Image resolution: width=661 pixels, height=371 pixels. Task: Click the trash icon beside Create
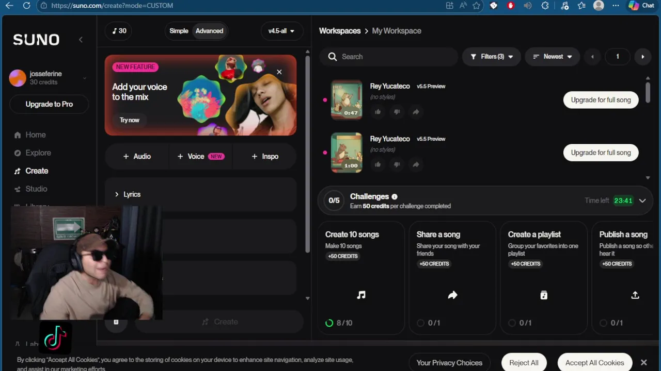tap(116, 322)
